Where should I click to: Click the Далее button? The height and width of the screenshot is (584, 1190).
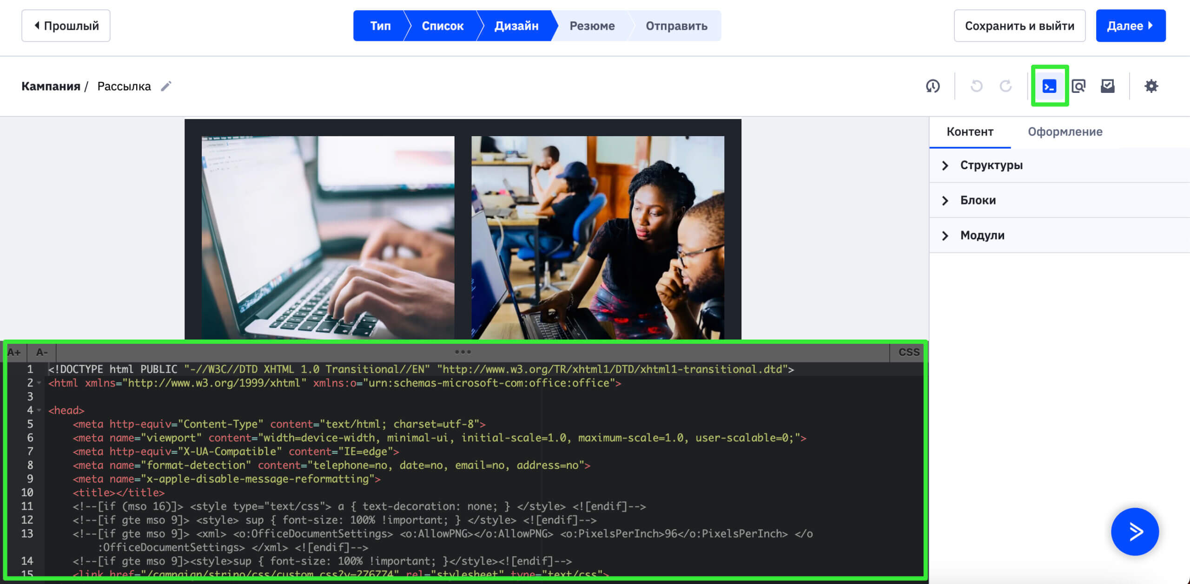1131,26
